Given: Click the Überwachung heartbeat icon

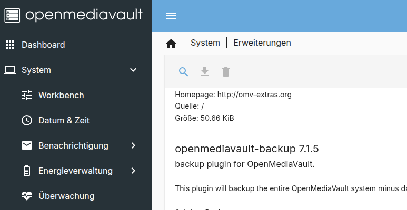Looking at the screenshot, I should click(27, 196).
